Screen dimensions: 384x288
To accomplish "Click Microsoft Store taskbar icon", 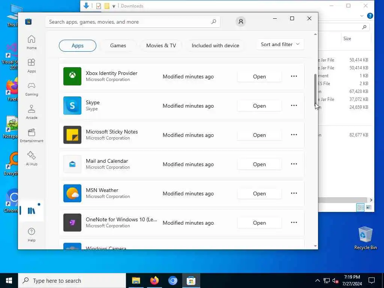I will click(x=191, y=280).
